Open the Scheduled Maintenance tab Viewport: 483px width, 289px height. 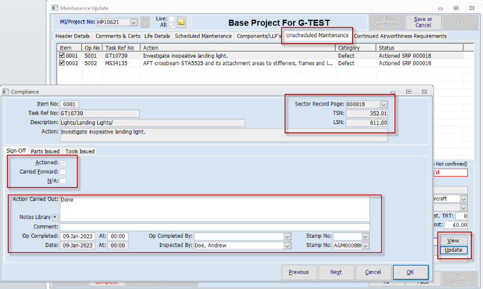click(203, 36)
